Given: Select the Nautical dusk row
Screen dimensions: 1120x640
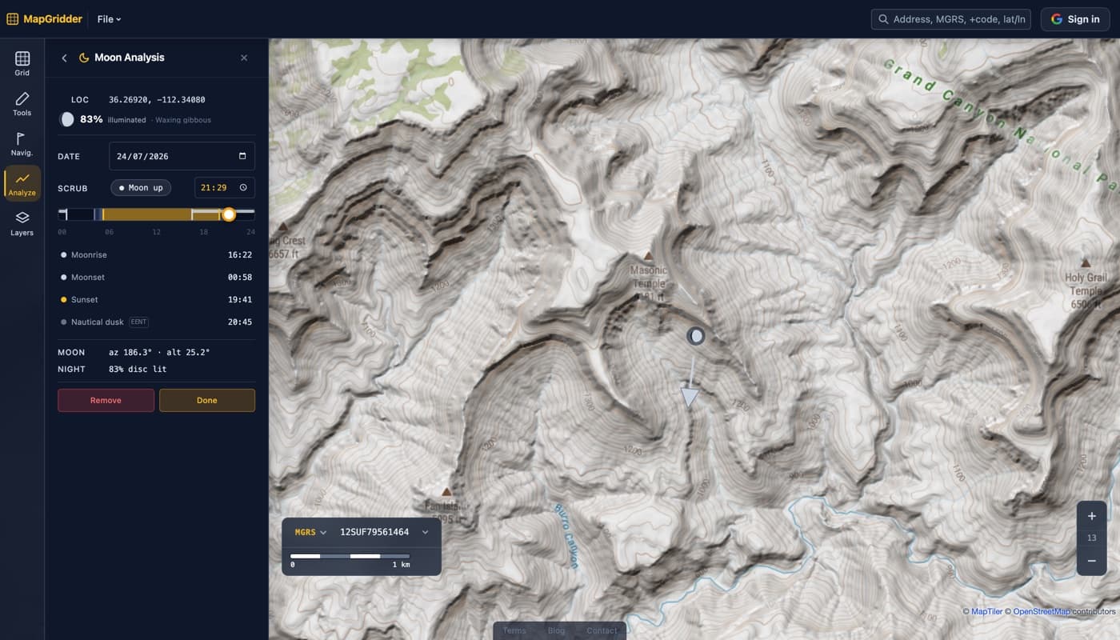Looking at the screenshot, I should 156,322.
